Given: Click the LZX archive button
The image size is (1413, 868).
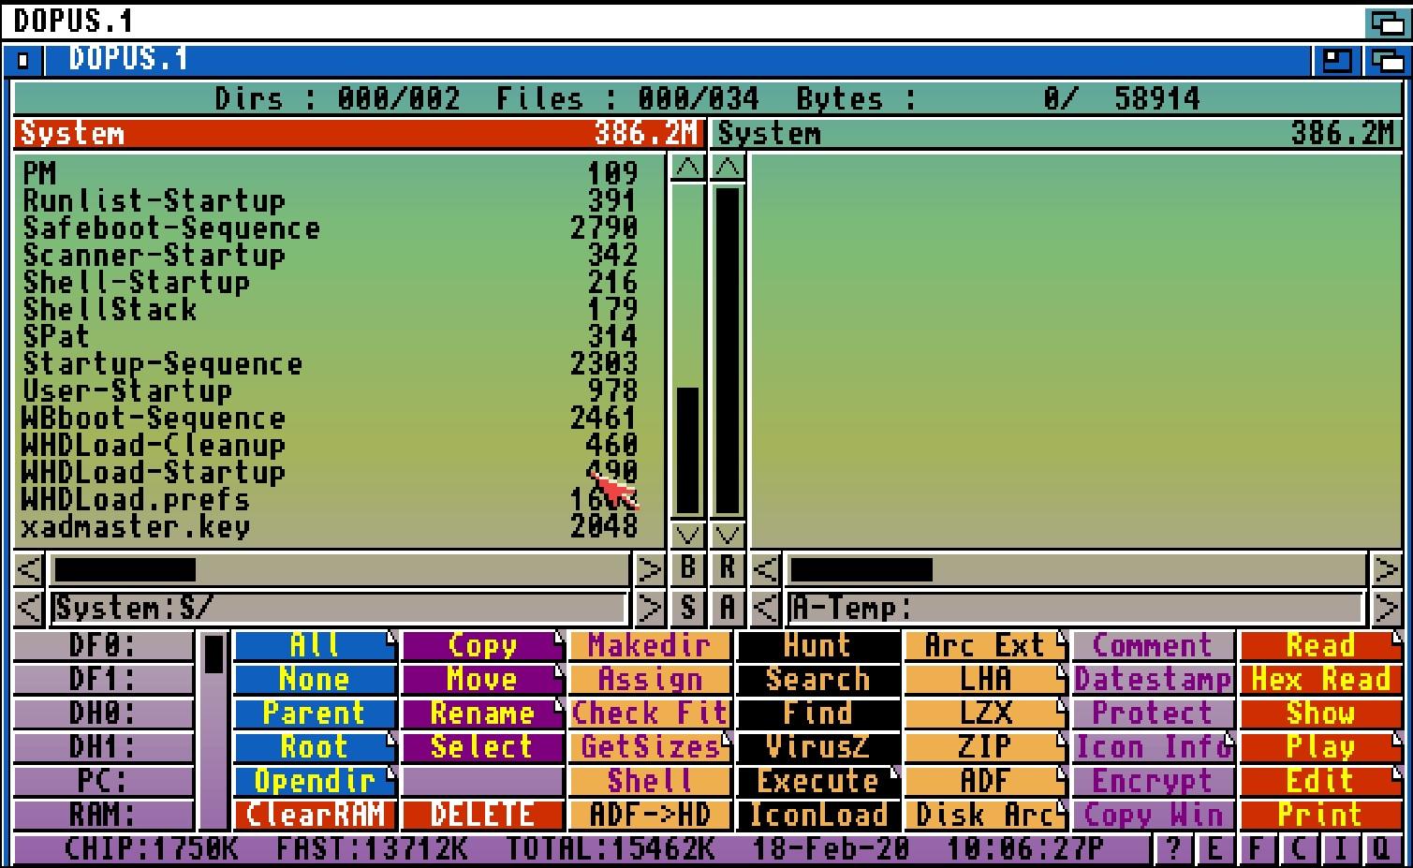Looking at the screenshot, I should coord(986,713).
